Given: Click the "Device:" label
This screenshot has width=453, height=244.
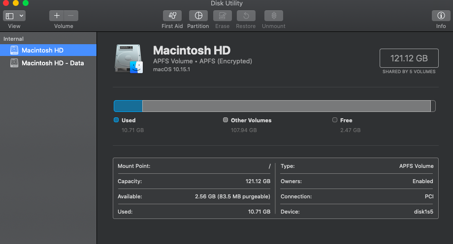Looking at the screenshot, I should [290, 212].
